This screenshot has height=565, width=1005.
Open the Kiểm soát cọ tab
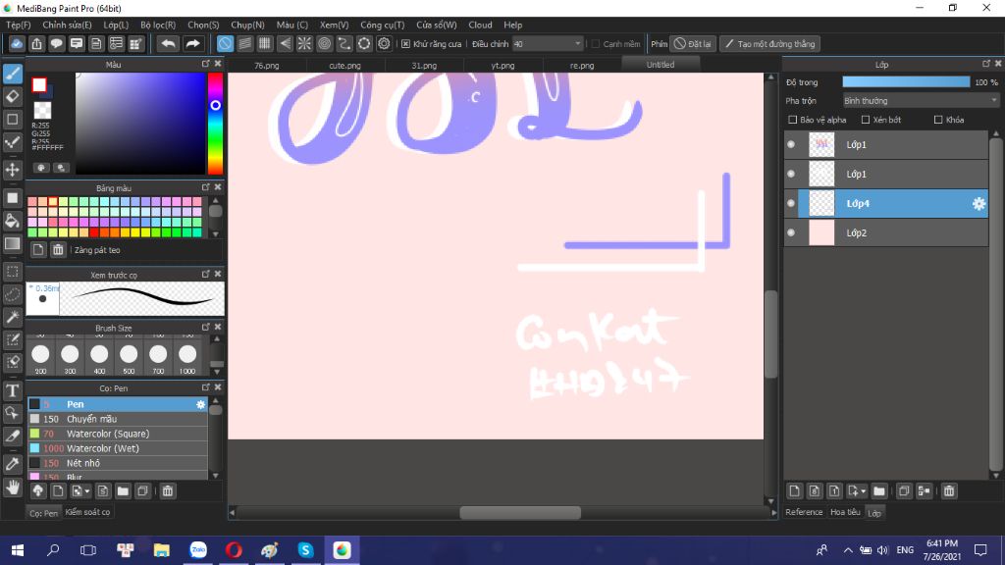coord(87,512)
